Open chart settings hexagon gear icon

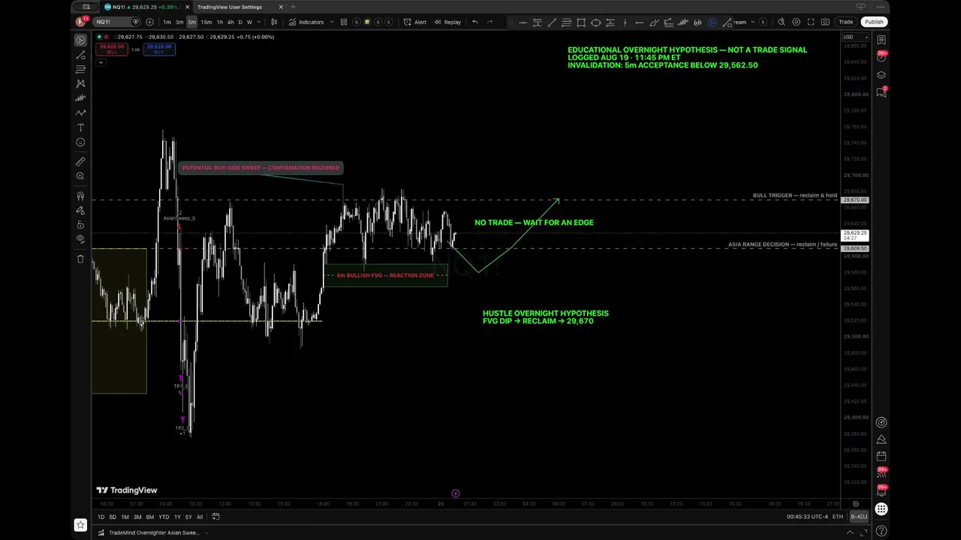(797, 22)
